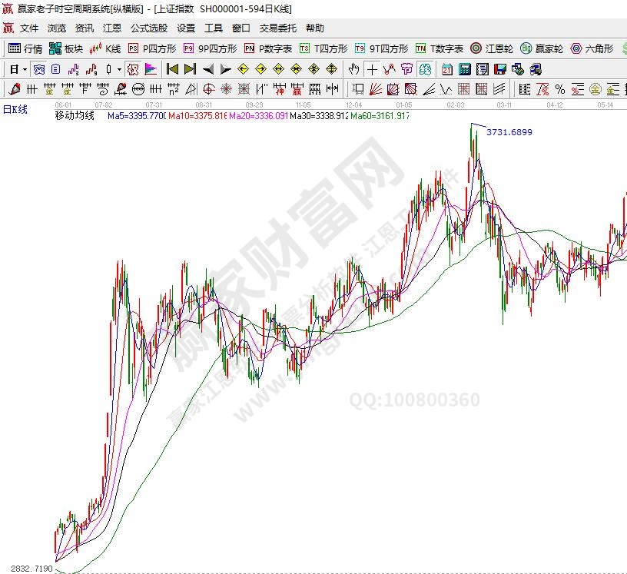The height and width of the screenshot is (574, 627).
Task: Click the 赢家轮 winner wheel icon
Action: [x=544, y=48]
